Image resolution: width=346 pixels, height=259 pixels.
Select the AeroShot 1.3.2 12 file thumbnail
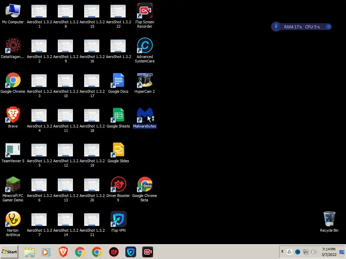tap(65, 150)
